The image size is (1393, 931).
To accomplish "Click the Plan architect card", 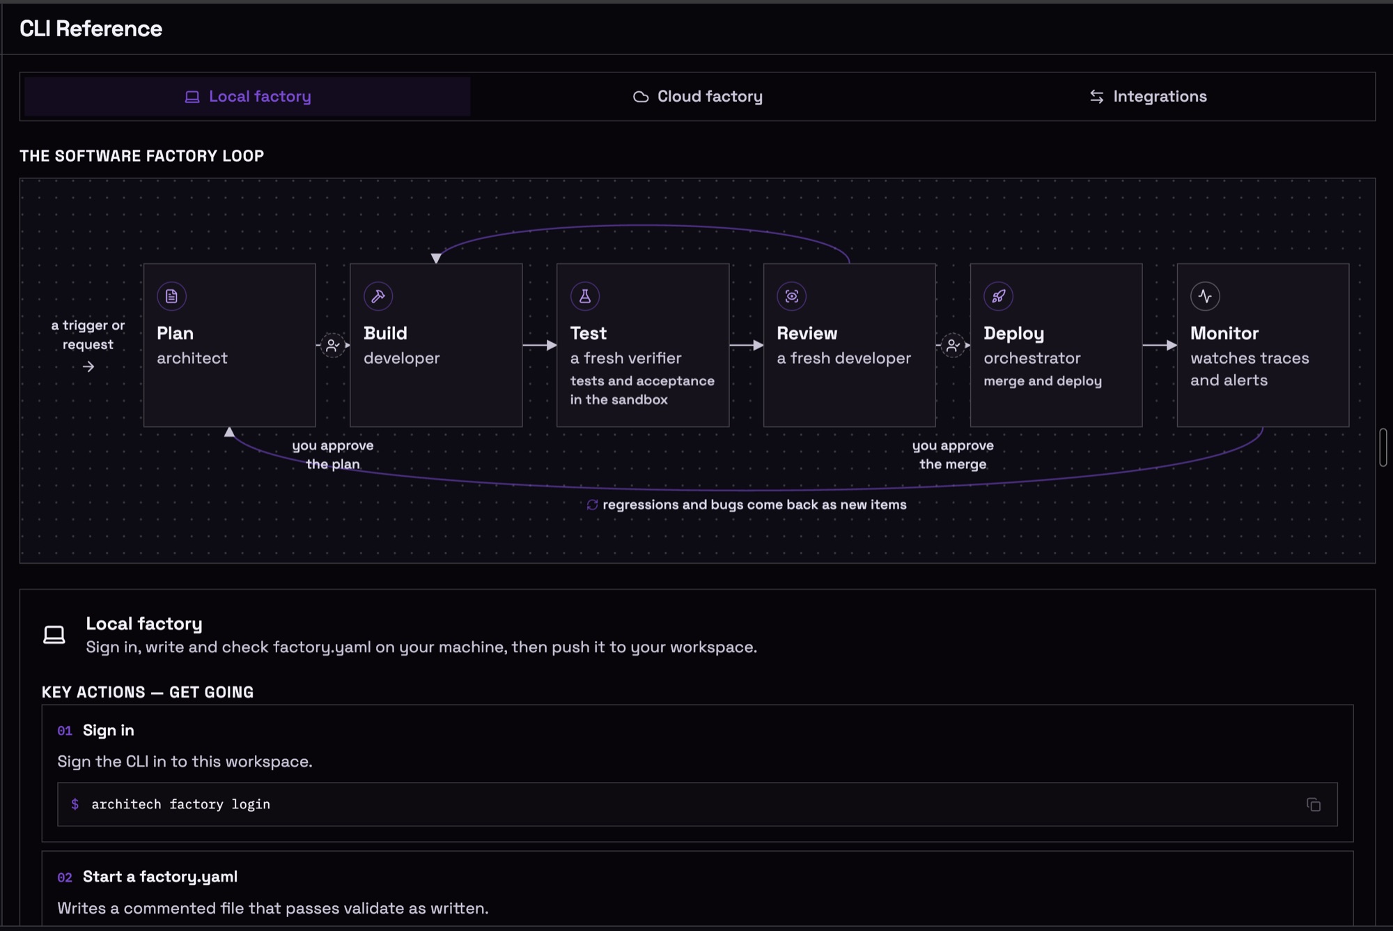I will [x=230, y=345].
